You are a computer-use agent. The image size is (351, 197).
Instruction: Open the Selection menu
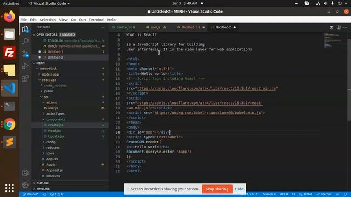(x=48, y=20)
